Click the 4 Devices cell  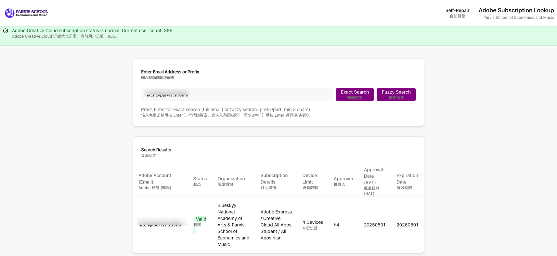click(x=313, y=225)
